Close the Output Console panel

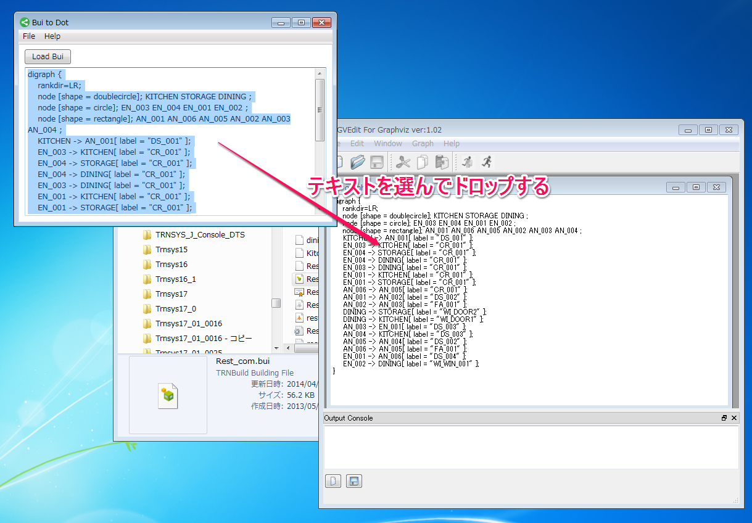coord(734,418)
